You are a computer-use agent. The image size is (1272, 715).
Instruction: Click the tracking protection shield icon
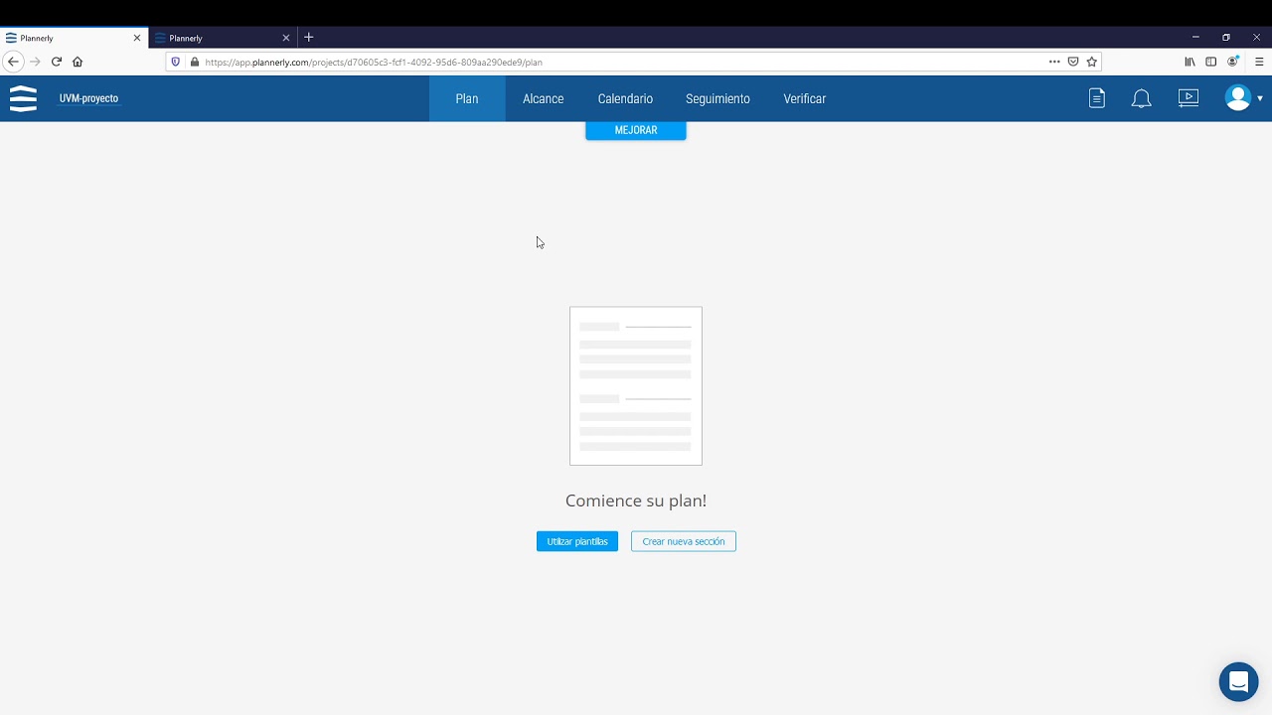pos(176,62)
